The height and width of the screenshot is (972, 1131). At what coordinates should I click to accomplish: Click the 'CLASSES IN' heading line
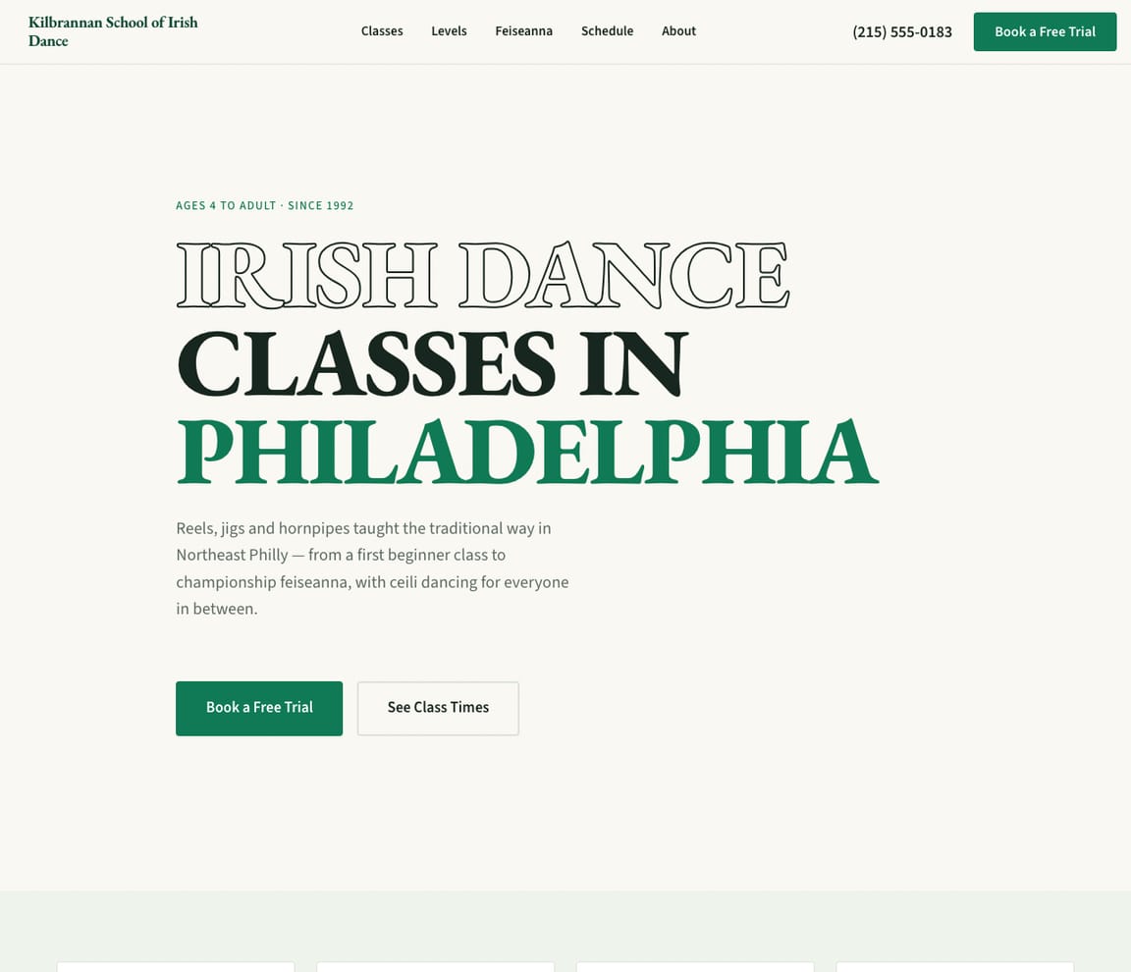(x=432, y=363)
